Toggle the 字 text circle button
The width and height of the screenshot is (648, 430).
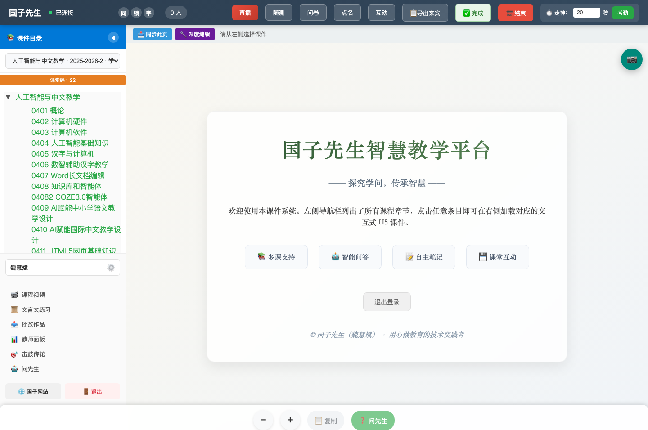pos(148,13)
